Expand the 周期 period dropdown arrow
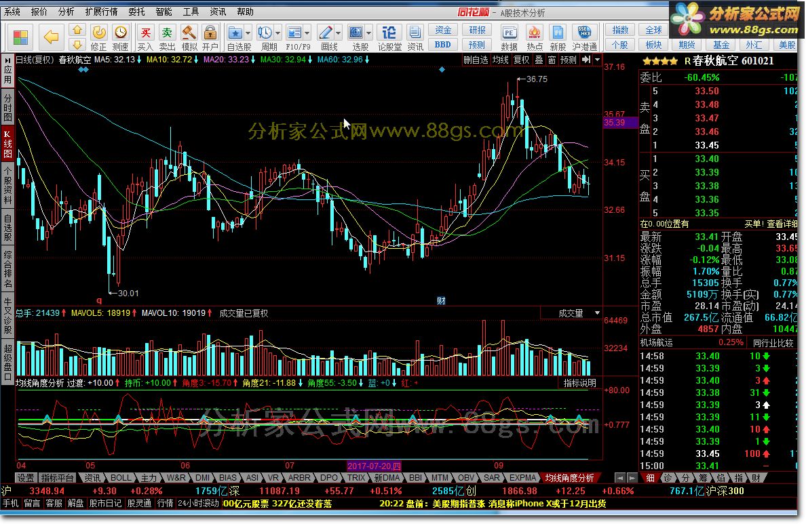 [x=277, y=33]
